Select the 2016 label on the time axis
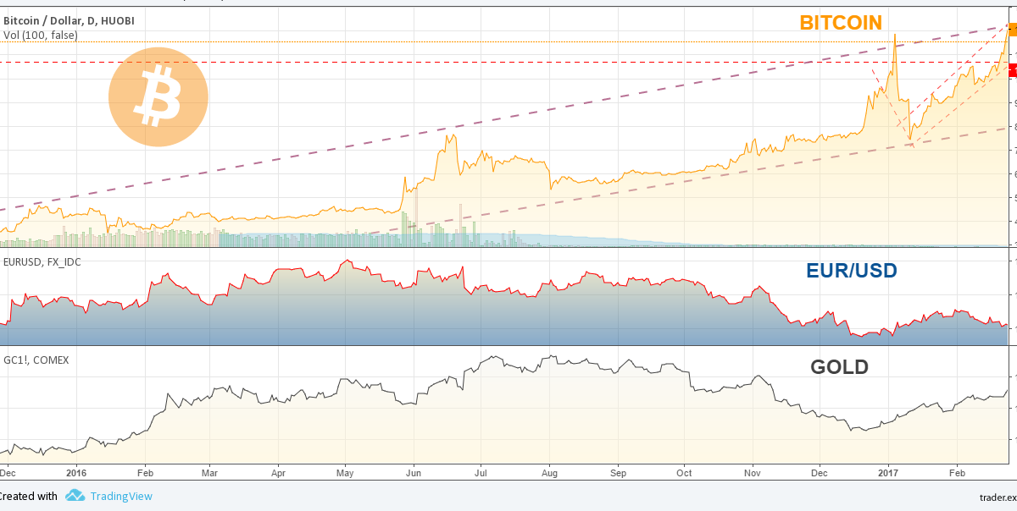 [x=76, y=474]
